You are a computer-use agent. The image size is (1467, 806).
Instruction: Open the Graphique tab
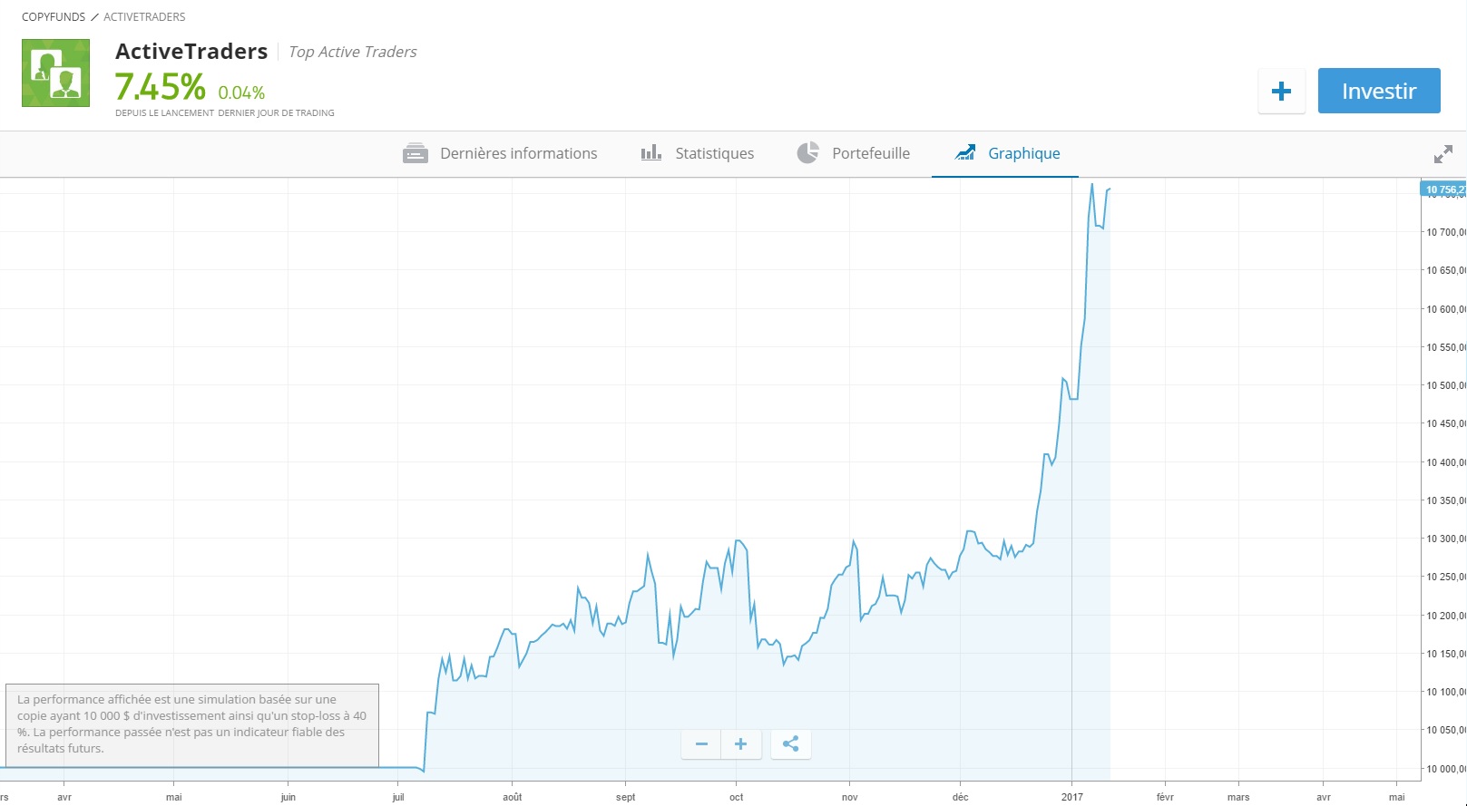(1023, 153)
